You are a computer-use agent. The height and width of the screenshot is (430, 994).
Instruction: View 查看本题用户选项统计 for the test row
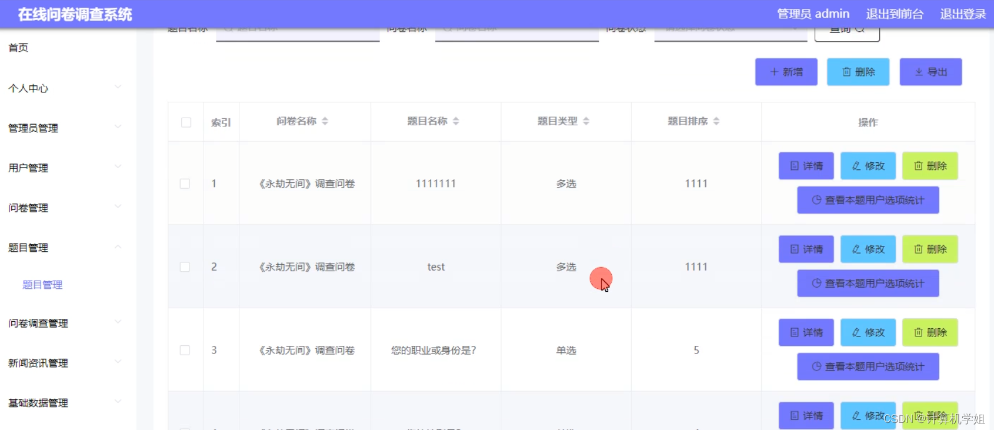[x=868, y=284]
